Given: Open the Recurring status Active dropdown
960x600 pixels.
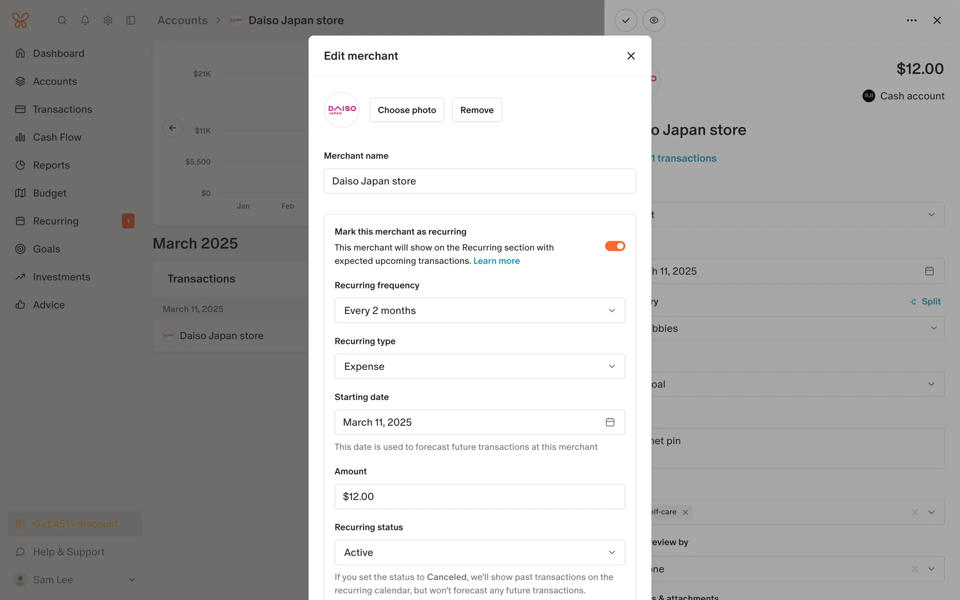Looking at the screenshot, I should pyautogui.click(x=479, y=552).
